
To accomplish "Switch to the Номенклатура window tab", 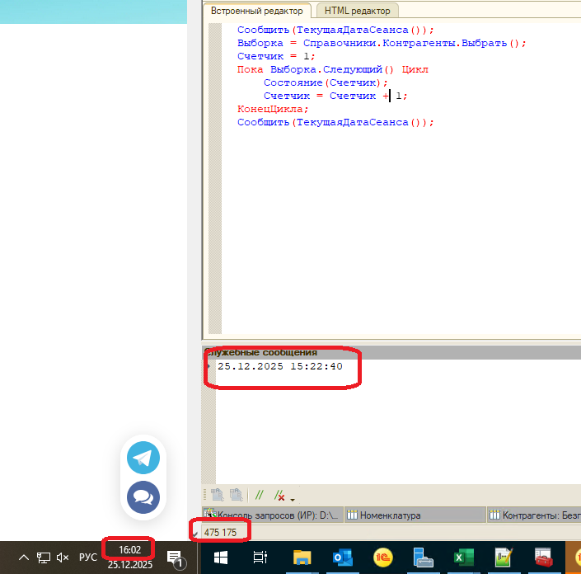I will [x=415, y=515].
